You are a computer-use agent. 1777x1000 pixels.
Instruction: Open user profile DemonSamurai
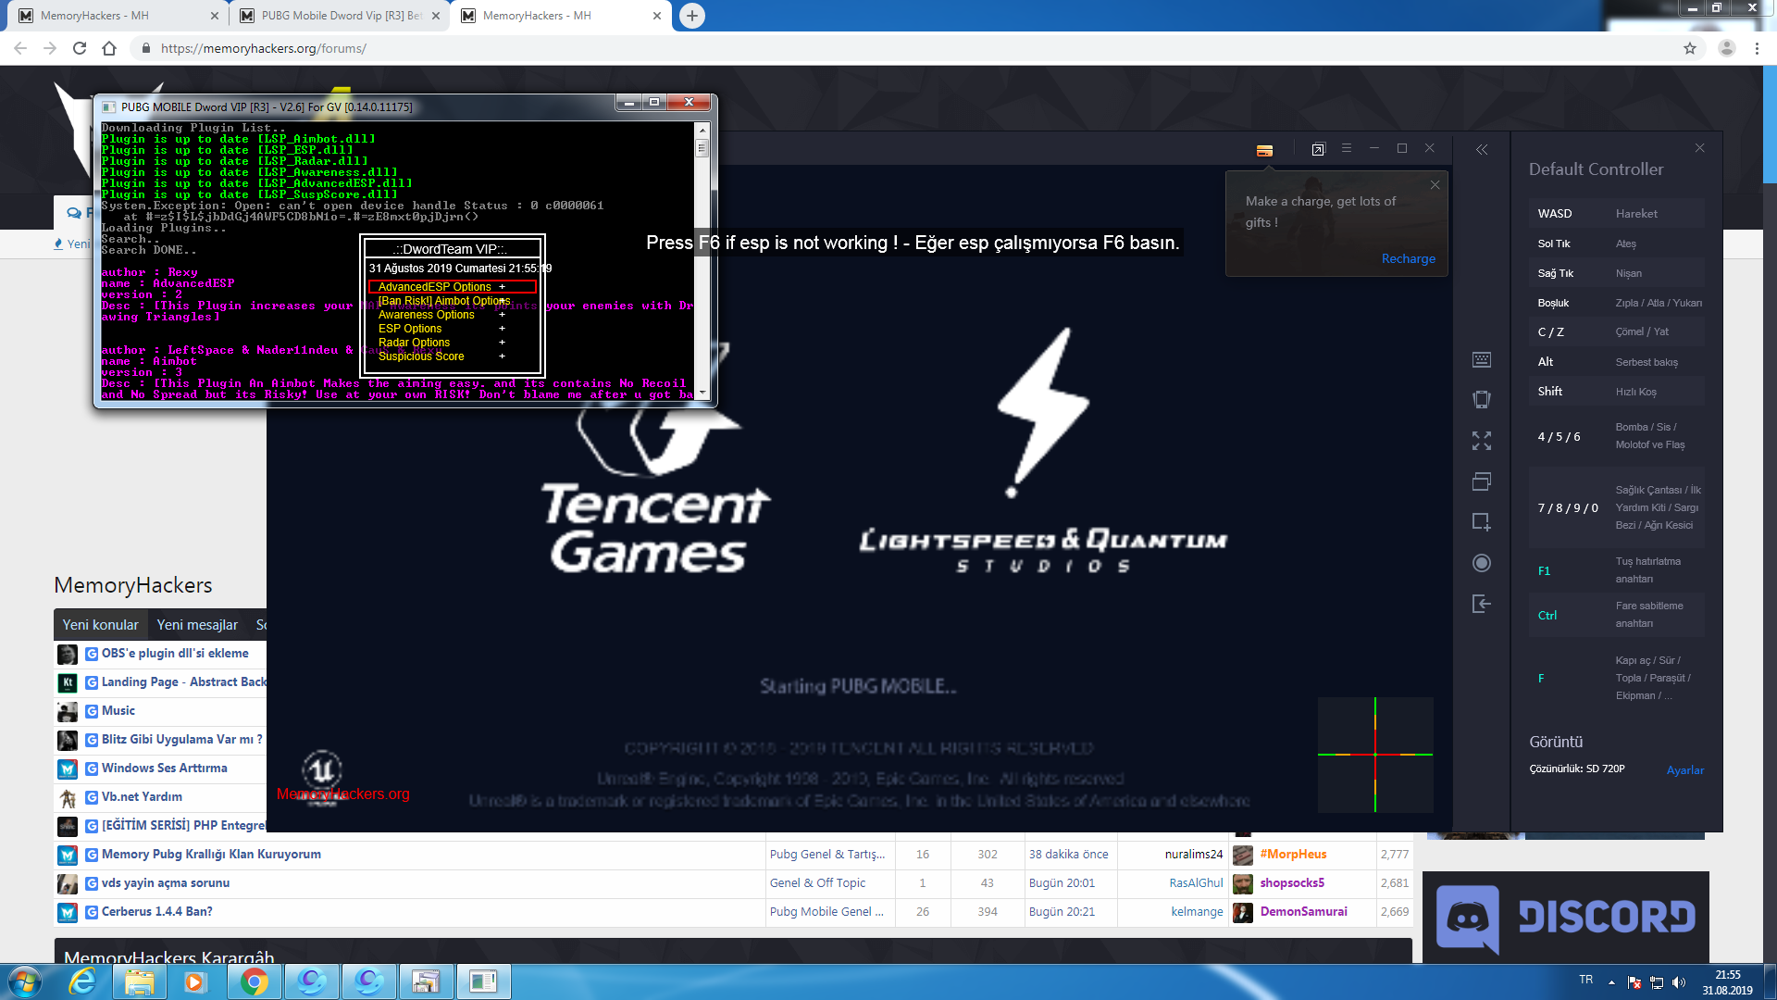1303,912
